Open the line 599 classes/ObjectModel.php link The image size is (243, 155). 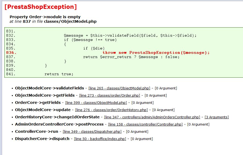(x=96, y=103)
